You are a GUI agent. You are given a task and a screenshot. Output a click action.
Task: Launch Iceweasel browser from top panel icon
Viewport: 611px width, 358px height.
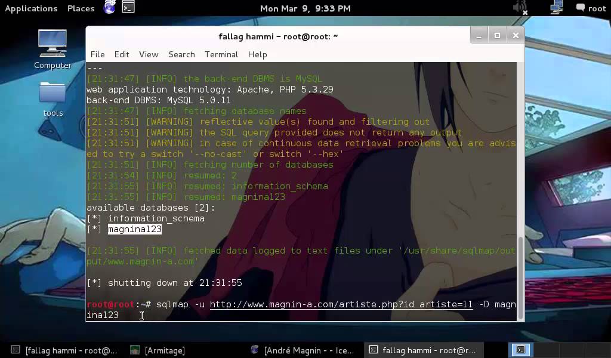[110, 7]
